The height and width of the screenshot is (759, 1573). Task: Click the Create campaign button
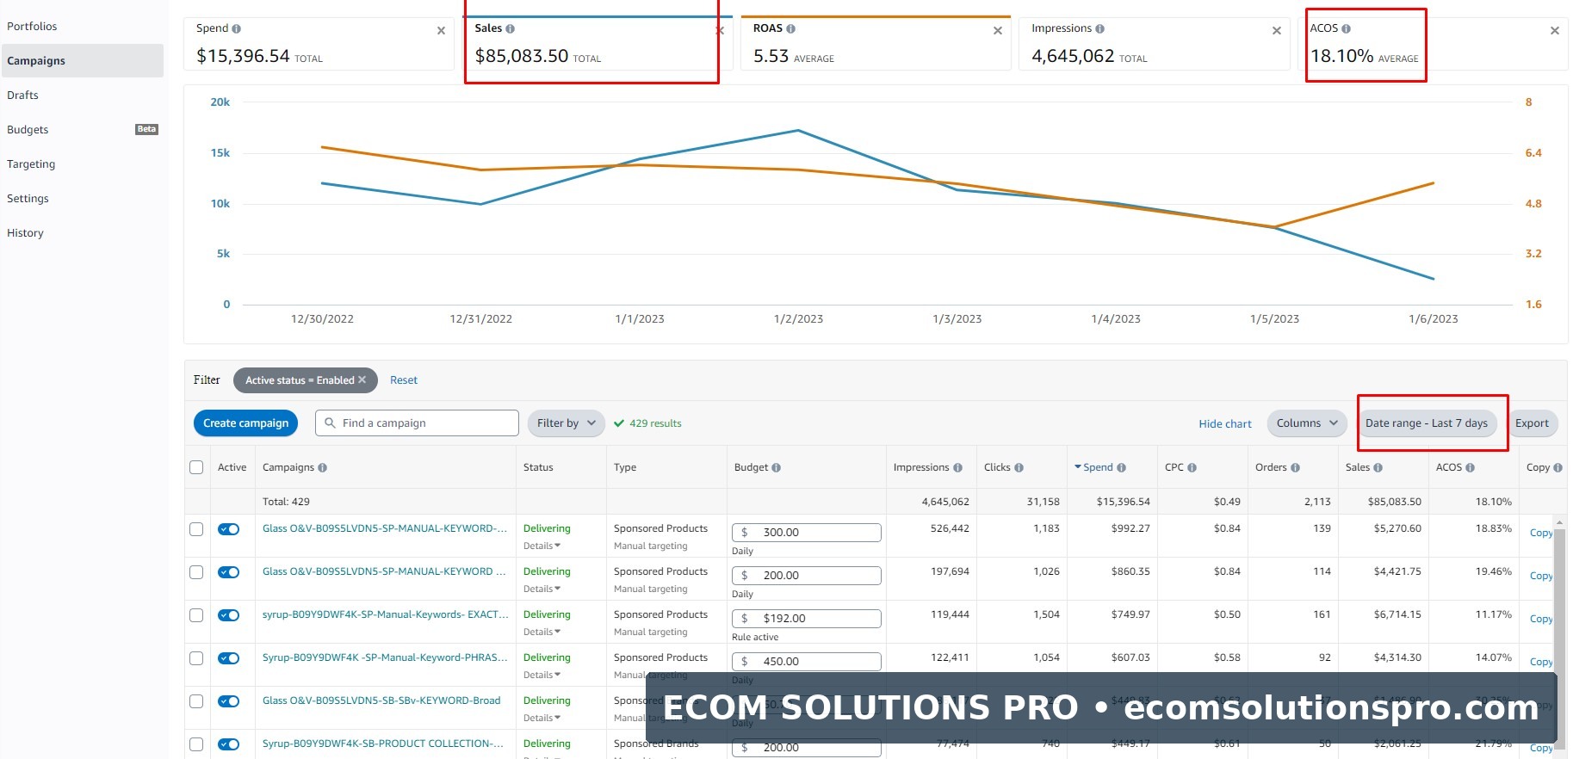[x=246, y=423]
